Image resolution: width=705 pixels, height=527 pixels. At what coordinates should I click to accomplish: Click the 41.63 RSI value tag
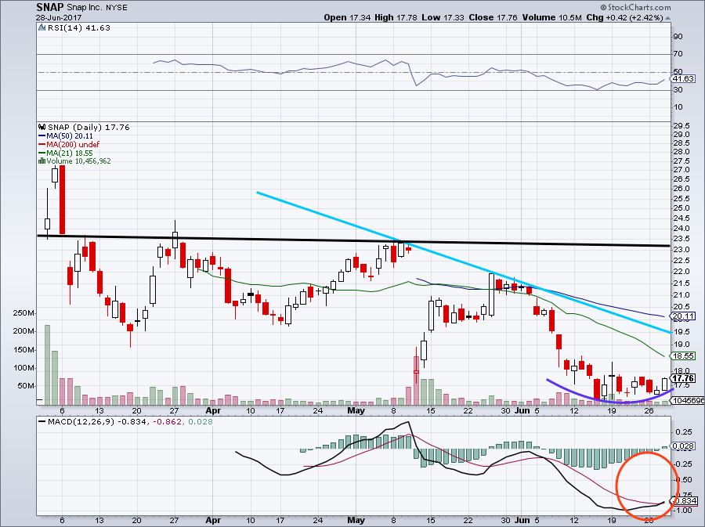pyautogui.click(x=683, y=78)
